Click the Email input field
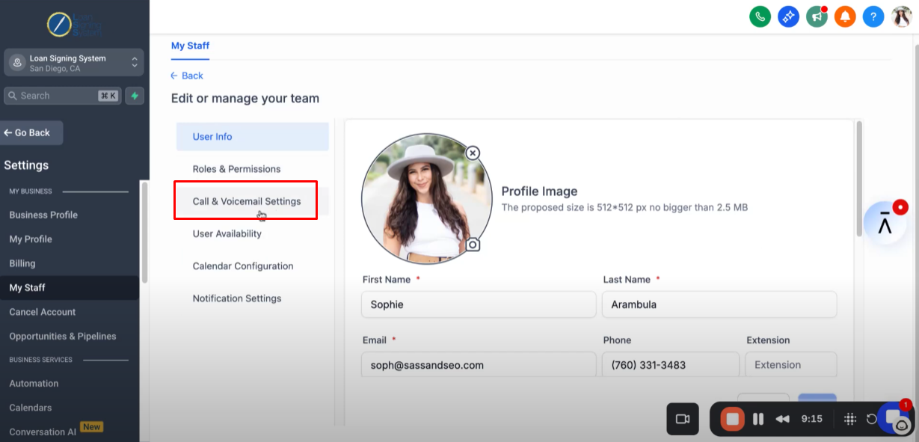Image resolution: width=919 pixels, height=442 pixels. [x=478, y=365]
